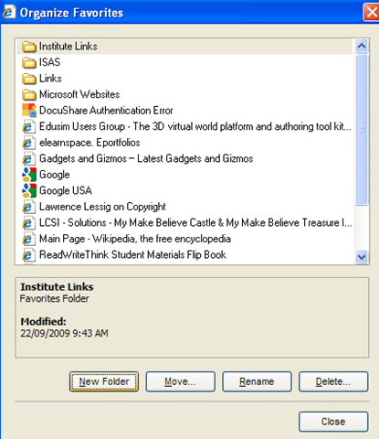Viewport: 379px width, 439px height.
Task: Click the Microsoft Websites folder icon
Action: [29, 95]
